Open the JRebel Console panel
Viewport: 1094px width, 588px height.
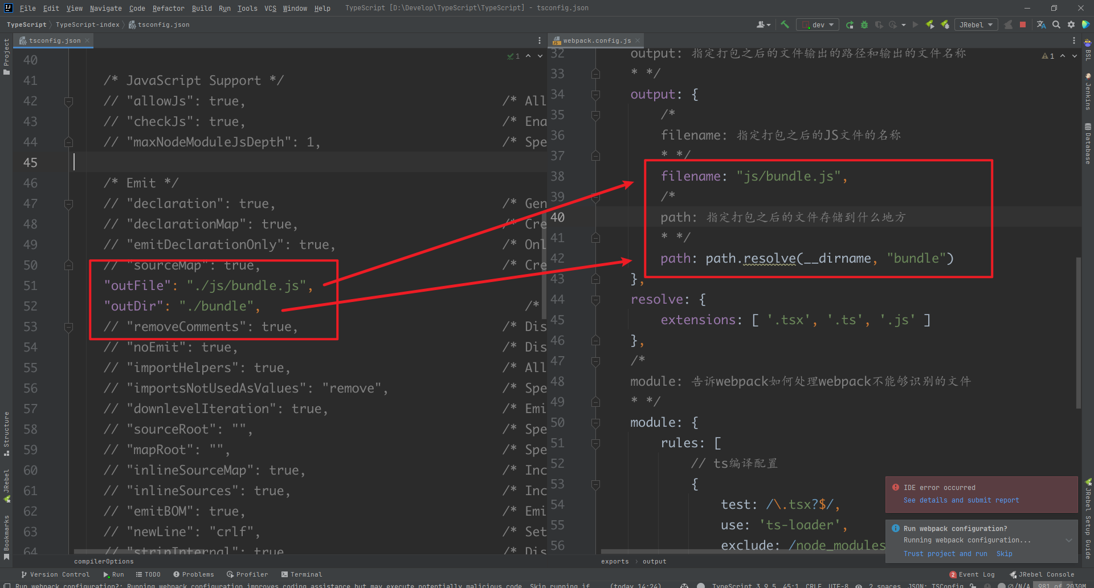tap(1042, 574)
